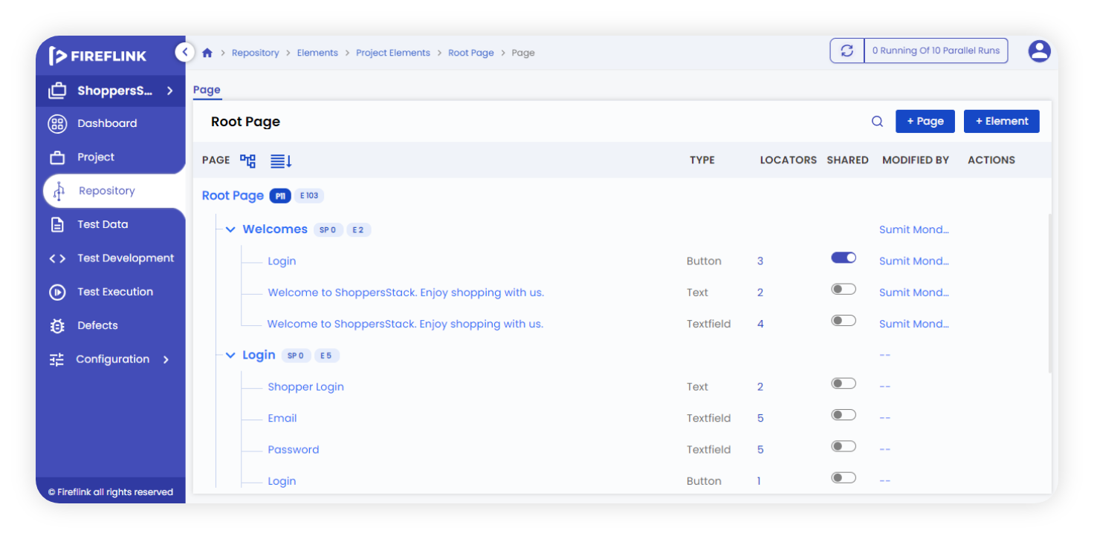Disable shared toggle for Welcomes Login button
1094x539 pixels.
(x=844, y=258)
